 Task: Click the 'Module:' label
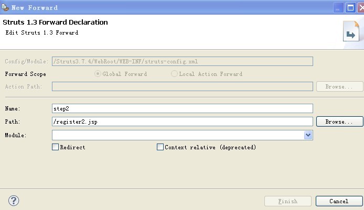[x=16, y=135]
